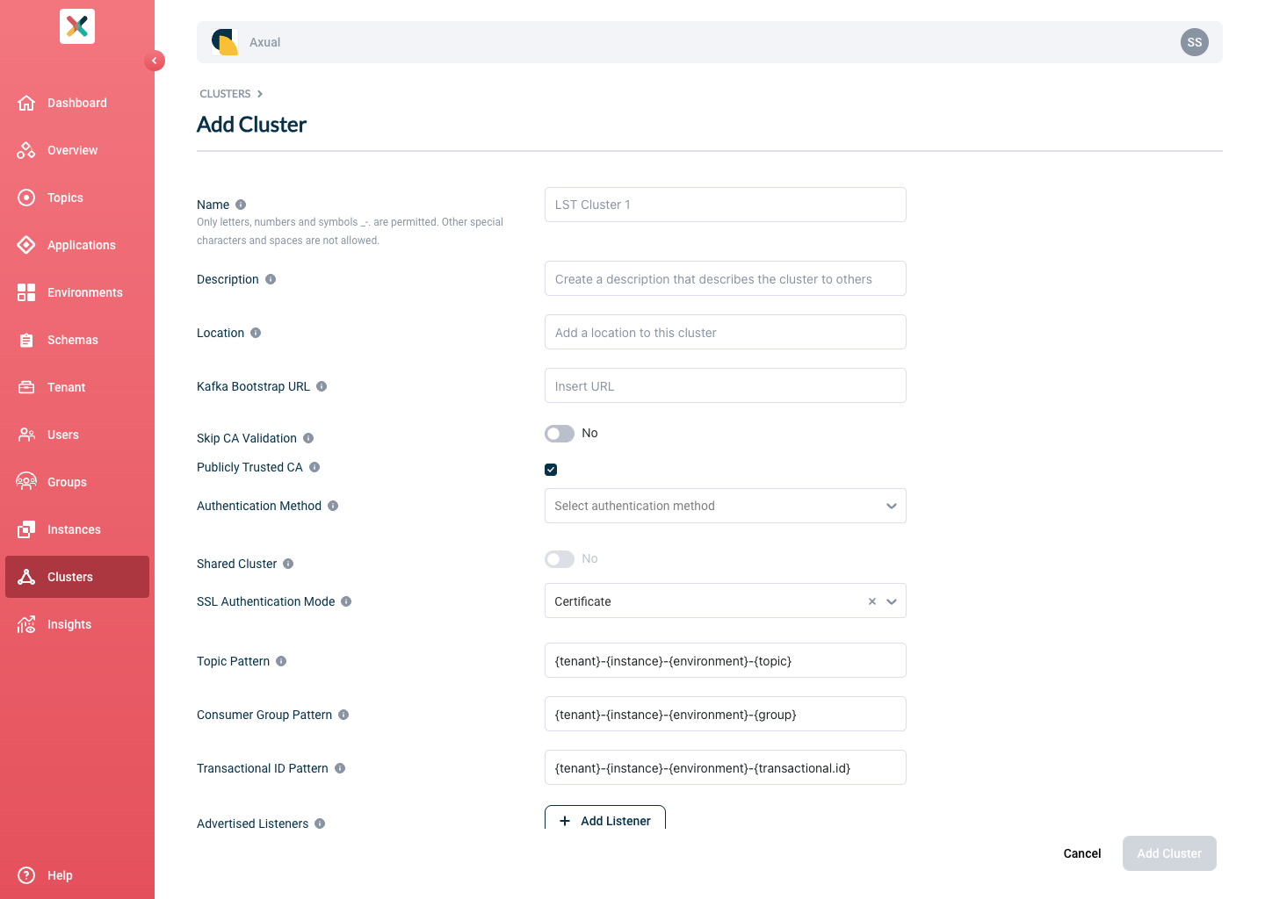This screenshot has height=899, width=1265.
Task: Click the Tenant briefcase icon
Action: (x=26, y=387)
